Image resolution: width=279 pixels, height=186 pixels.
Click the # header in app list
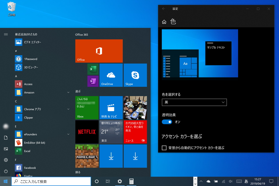16,51
